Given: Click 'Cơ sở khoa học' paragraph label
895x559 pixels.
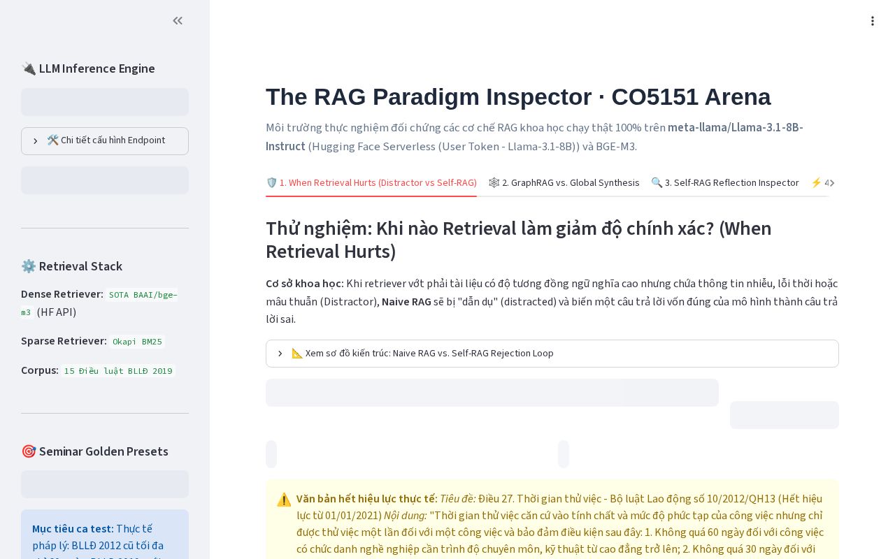Looking at the screenshot, I should (x=305, y=284).
